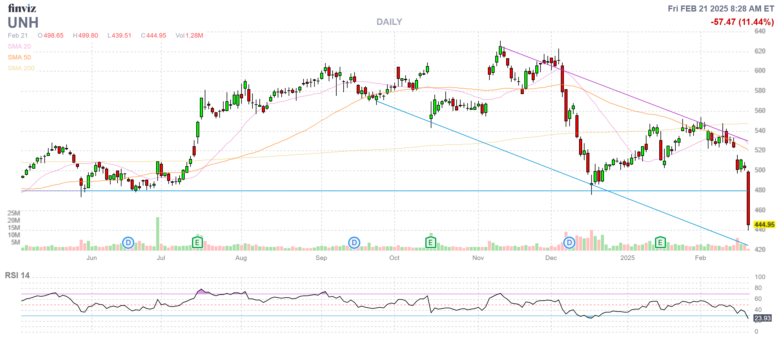The width and height of the screenshot is (782, 341).
Task: Click the September dividend marker icon
Action: [354, 243]
